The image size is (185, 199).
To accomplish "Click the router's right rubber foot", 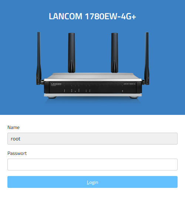I will pos(134,97).
